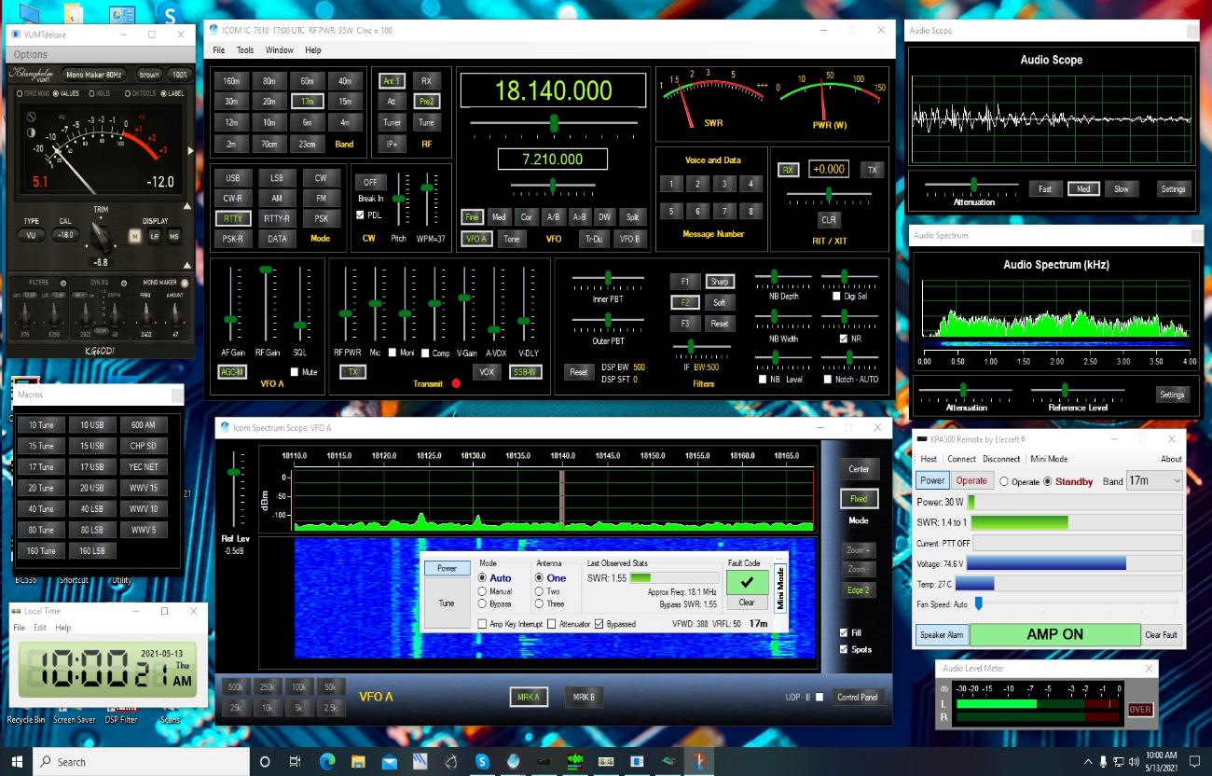Click the microphone tray icon
Image resolution: width=1212 pixels, height=776 pixels.
pyautogui.click(x=1104, y=762)
